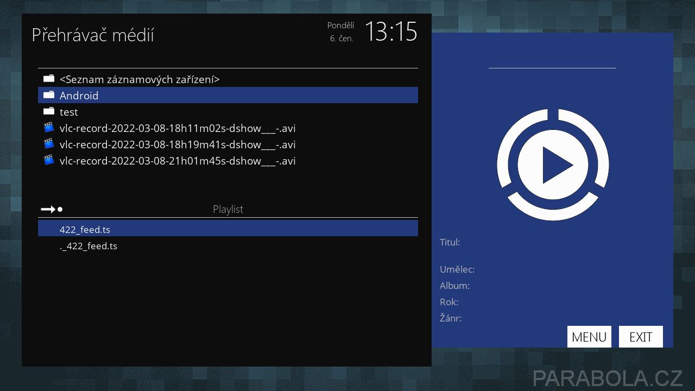
Task: Click video file icon for vlc-record 21h01m45s
Action: (49, 161)
